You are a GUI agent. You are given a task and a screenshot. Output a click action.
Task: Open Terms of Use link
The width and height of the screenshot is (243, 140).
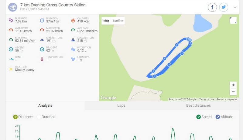coord(207,99)
